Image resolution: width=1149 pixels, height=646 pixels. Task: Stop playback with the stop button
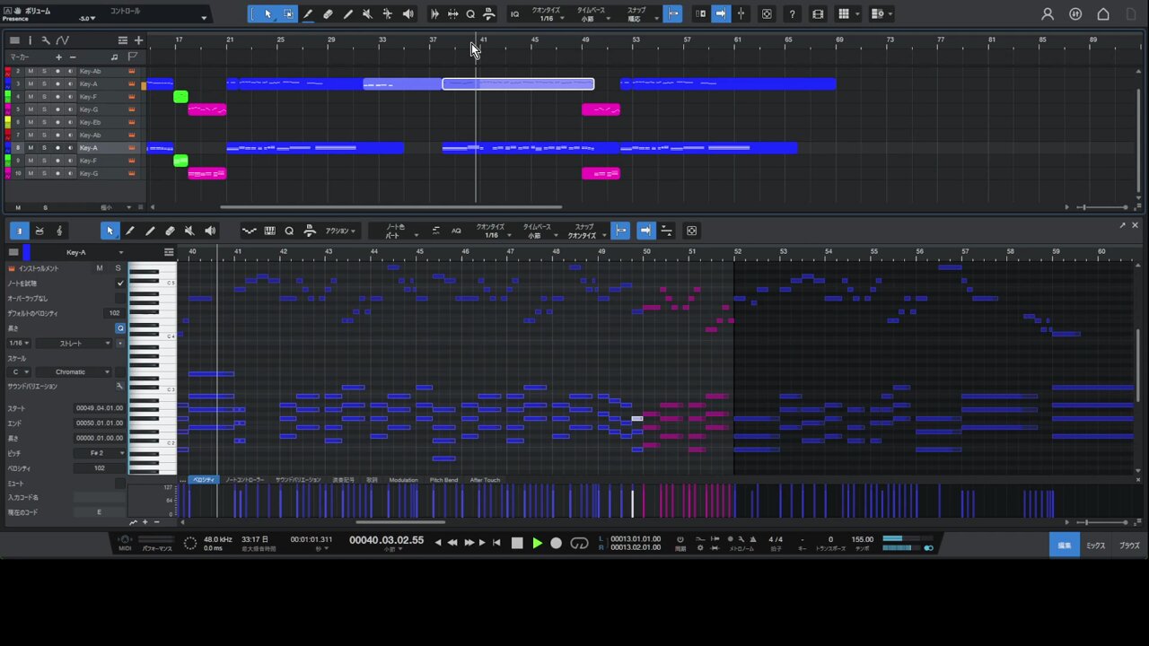point(517,543)
